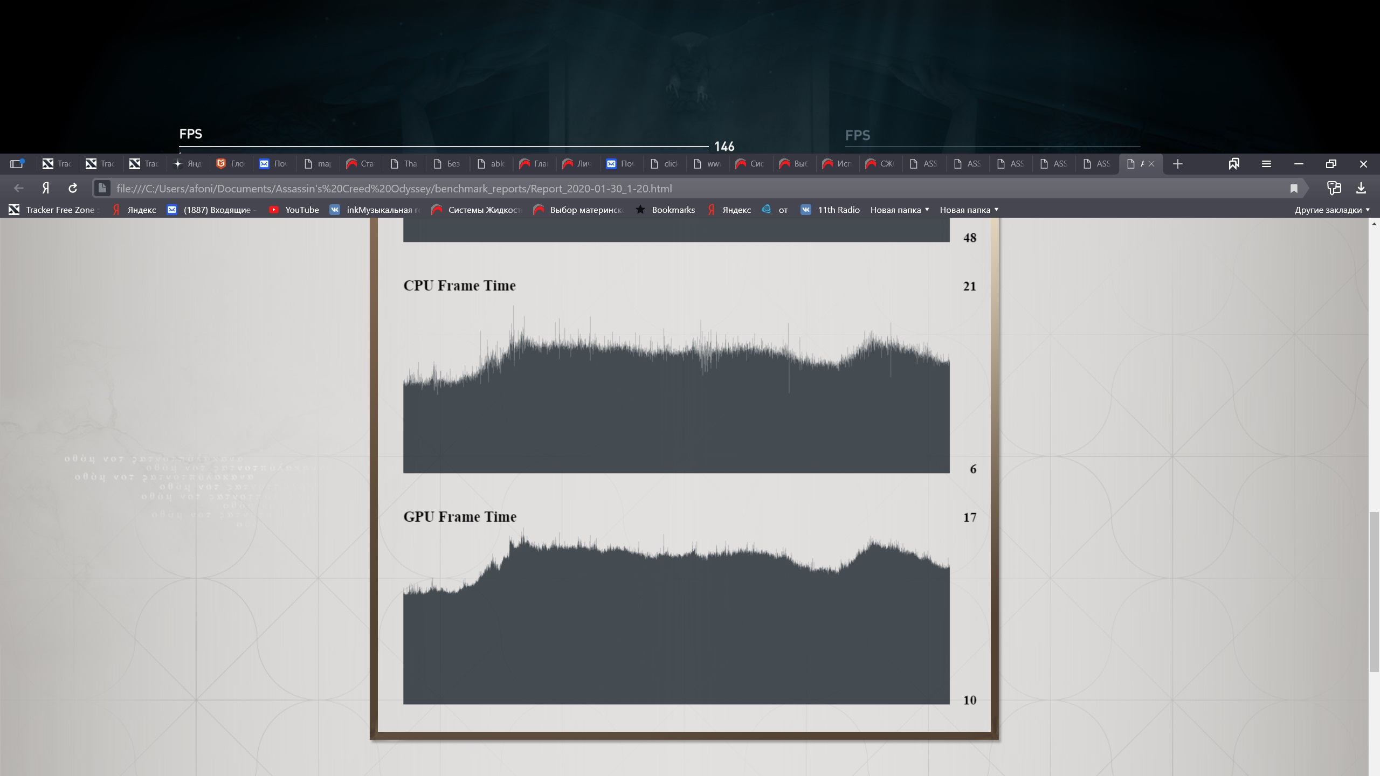This screenshot has width=1380, height=776.
Task: Click the vertical page scrollbar thumb
Action: click(1374, 591)
